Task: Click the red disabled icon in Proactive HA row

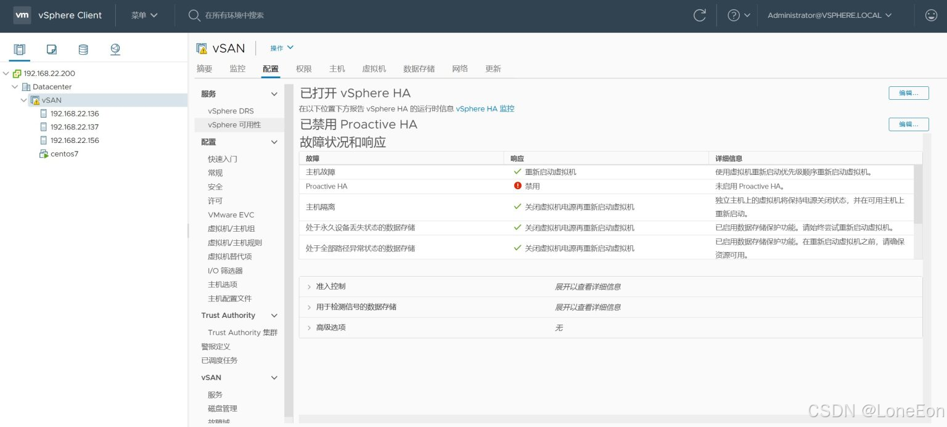Action: tap(518, 185)
